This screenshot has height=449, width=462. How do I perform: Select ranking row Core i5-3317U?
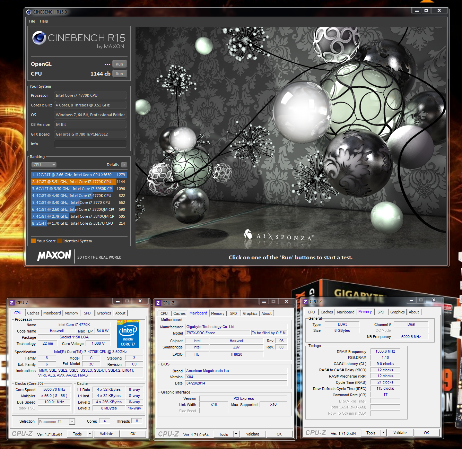pyautogui.click(x=79, y=223)
